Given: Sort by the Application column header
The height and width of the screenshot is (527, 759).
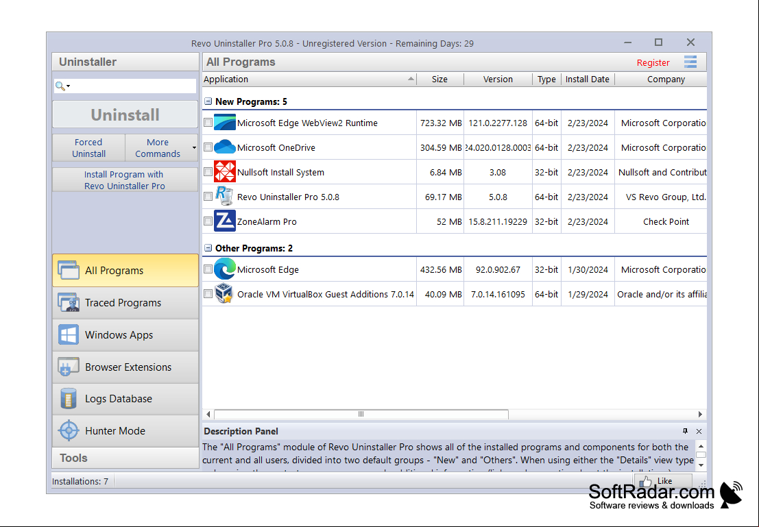Looking at the screenshot, I should [309, 79].
